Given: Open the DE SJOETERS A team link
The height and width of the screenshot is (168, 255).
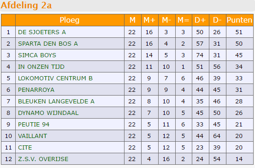Looking at the screenshot, I should (x=42, y=32).
